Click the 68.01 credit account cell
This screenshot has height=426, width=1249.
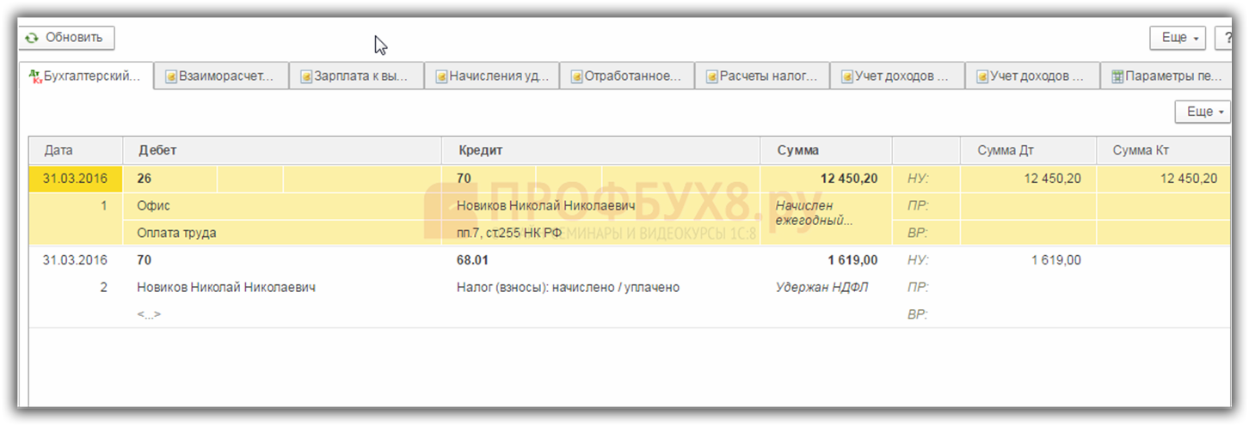pyautogui.click(x=473, y=260)
